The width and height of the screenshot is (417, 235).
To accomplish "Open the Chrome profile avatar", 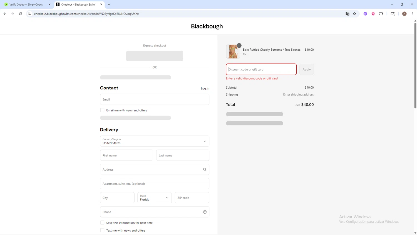I will 404,14.
